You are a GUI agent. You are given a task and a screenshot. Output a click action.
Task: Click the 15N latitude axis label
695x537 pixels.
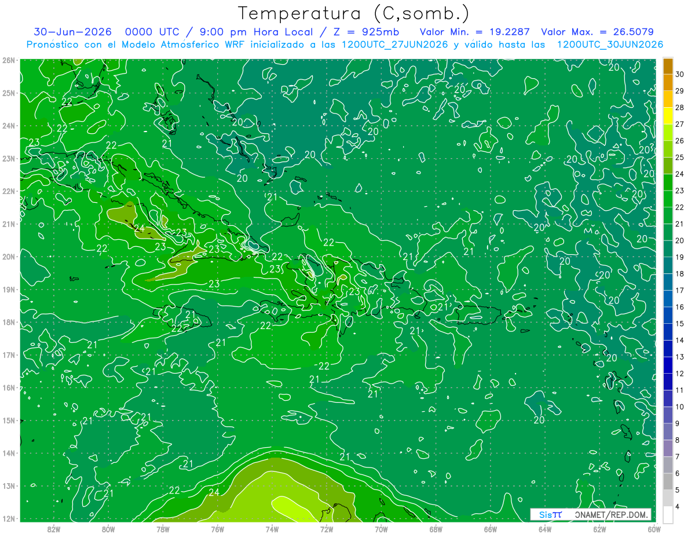(9, 420)
